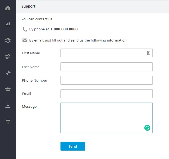169x159 pixels.
Task: Click the 'By email, just fill out' text
Action: pos(78,40)
